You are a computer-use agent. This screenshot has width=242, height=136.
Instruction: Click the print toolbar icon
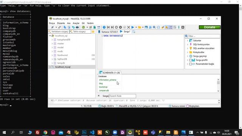(77, 27)
